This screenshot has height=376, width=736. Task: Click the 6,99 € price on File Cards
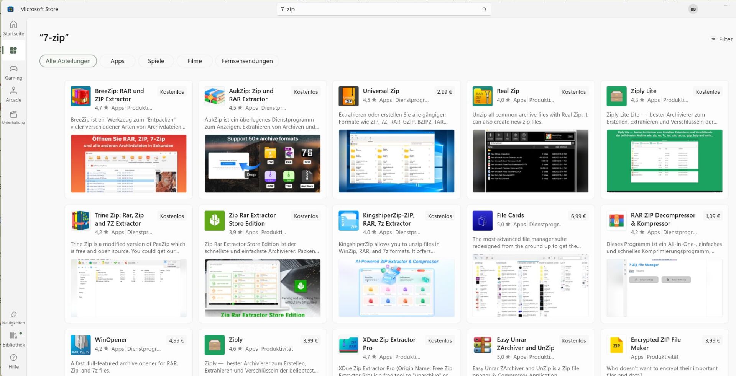(578, 216)
